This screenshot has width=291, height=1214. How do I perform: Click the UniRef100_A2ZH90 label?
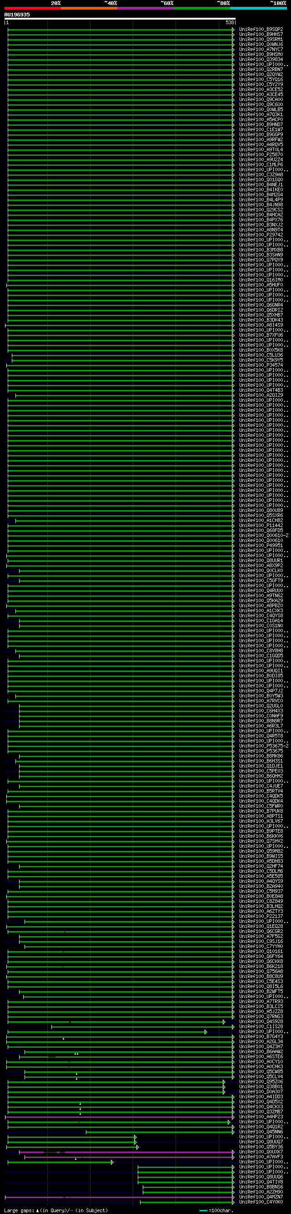(x=261, y=1192)
